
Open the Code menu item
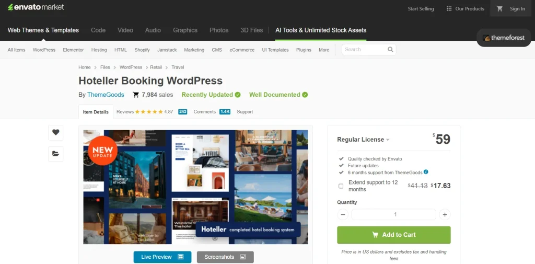pos(98,30)
